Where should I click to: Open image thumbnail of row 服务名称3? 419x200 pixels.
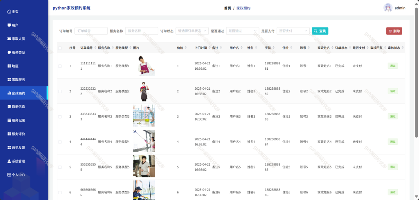144,116
